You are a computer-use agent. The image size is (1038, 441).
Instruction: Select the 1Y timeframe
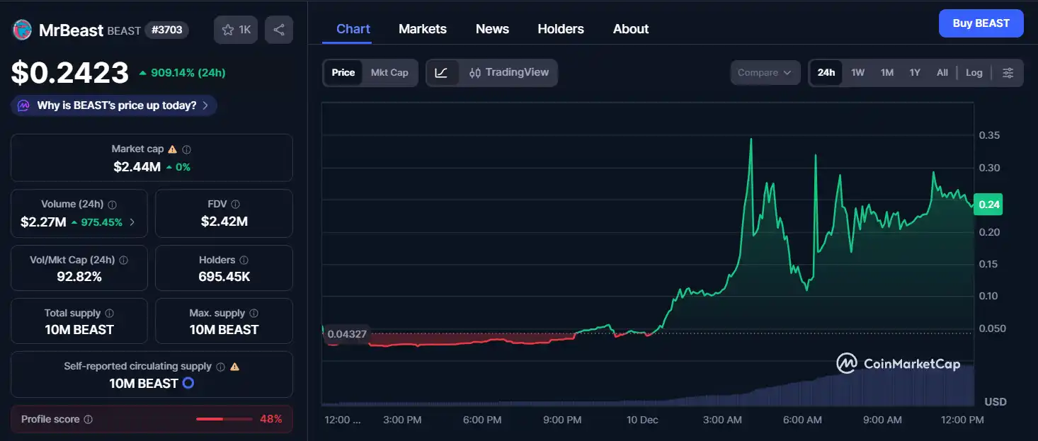(x=914, y=72)
